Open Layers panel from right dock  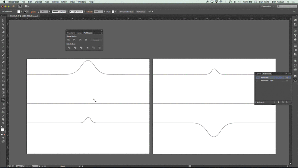pos(295,76)
